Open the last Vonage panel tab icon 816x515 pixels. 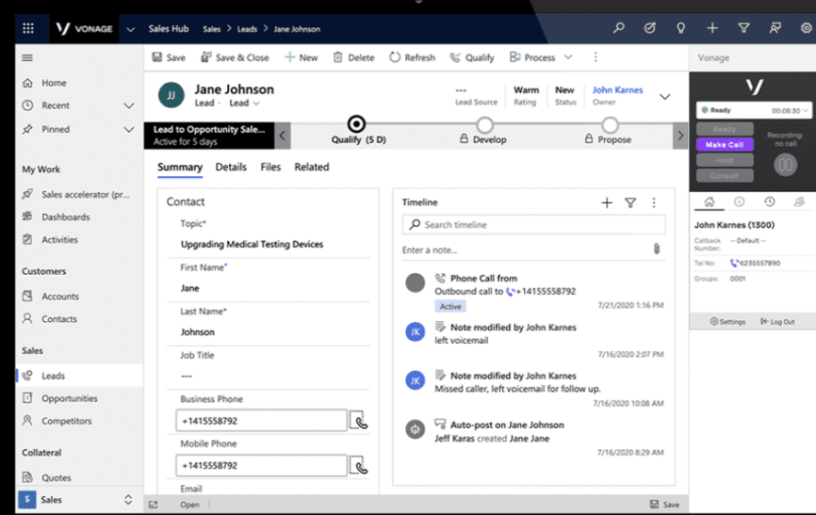point(799,201)
